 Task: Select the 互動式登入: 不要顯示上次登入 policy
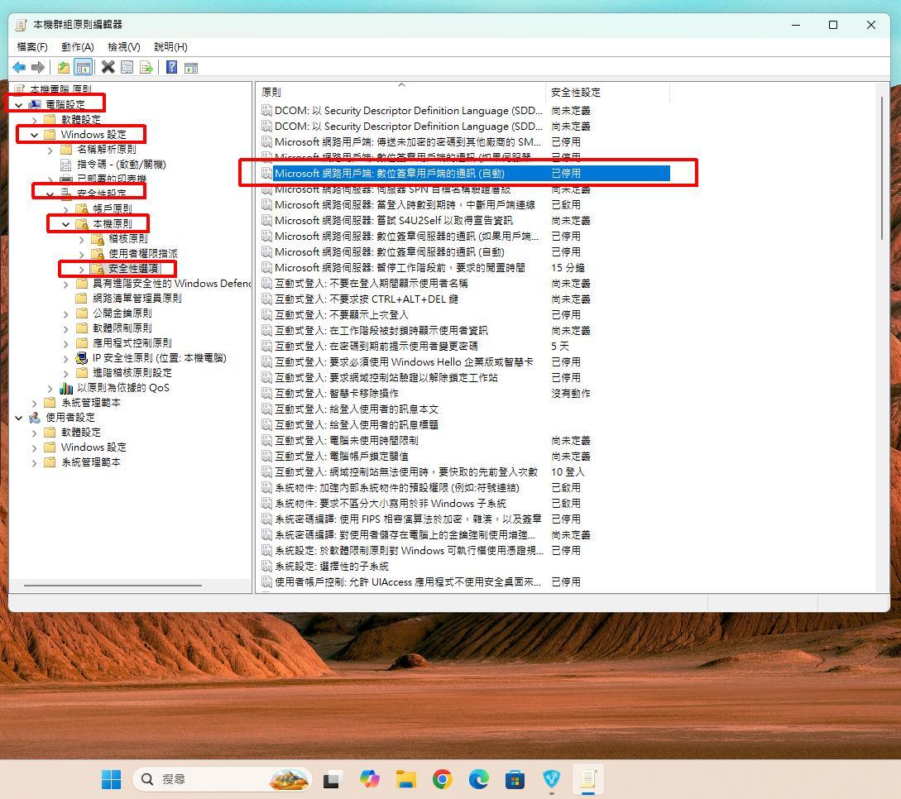pyautogui.click(x=341, y=315)
